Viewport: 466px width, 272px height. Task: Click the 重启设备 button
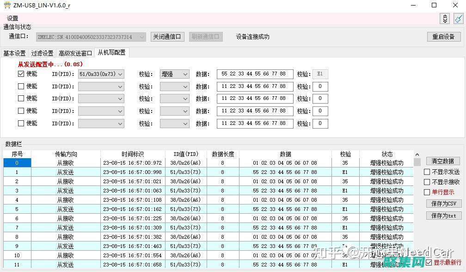point(443,37)
